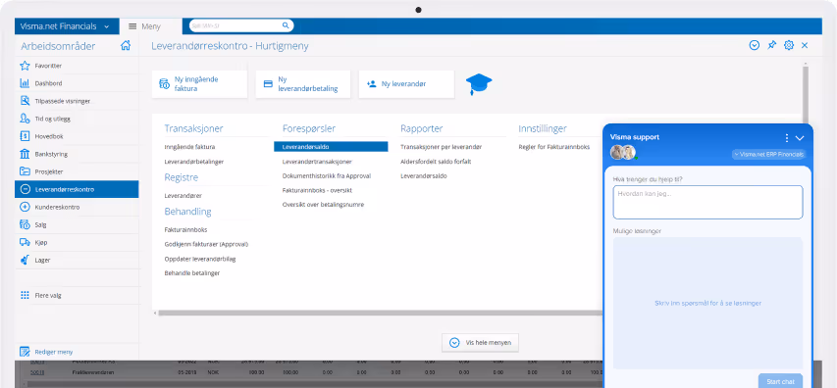The image size is (837, 388).
Task: Click the Start chat button
Action: click(780, 381)
